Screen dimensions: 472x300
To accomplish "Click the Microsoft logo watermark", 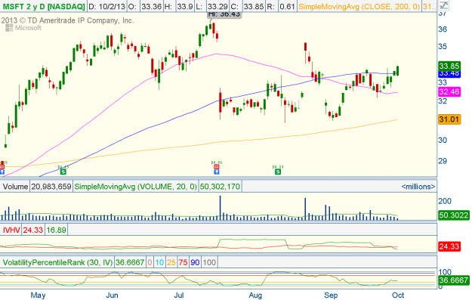I will (x=23, y=28).
